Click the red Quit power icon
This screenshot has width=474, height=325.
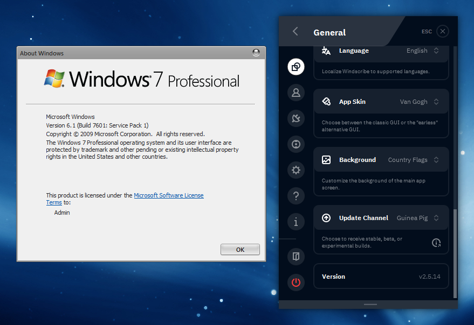pyautogui.click(x=296, y=282)
